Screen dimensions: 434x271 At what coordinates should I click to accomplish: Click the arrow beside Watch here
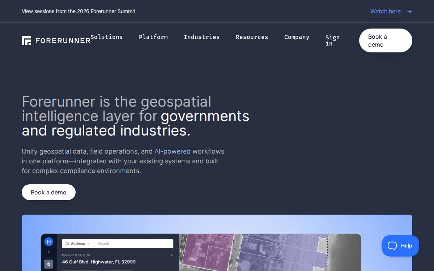[409, 12]
